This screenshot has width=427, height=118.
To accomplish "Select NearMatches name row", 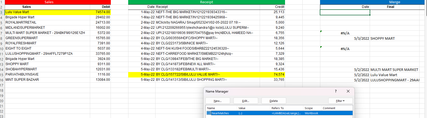I will coord(279,113).
